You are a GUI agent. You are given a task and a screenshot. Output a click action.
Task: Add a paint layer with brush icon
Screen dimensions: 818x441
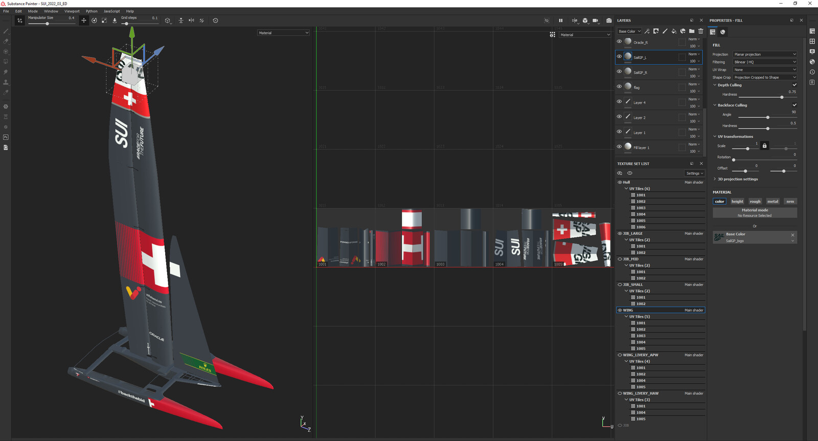[x=665, y=31]
